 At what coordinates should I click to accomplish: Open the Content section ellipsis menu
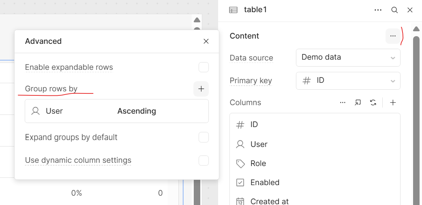point(393,36)
